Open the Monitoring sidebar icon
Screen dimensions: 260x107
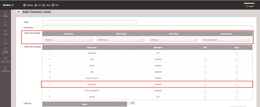coord(5,59)
